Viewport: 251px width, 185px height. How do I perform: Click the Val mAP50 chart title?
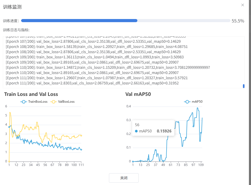tap(138, 94)
